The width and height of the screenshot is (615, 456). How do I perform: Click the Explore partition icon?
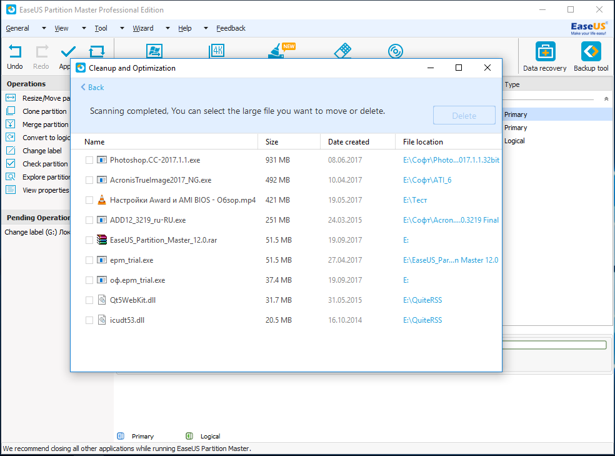tap(11, 176)
